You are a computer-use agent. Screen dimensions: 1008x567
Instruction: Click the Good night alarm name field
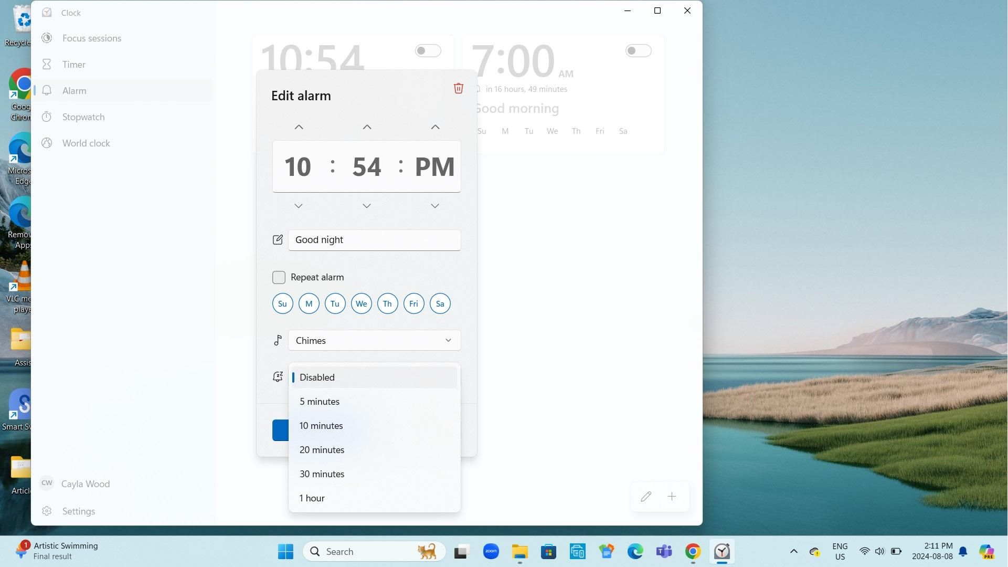tap(374, 240)
